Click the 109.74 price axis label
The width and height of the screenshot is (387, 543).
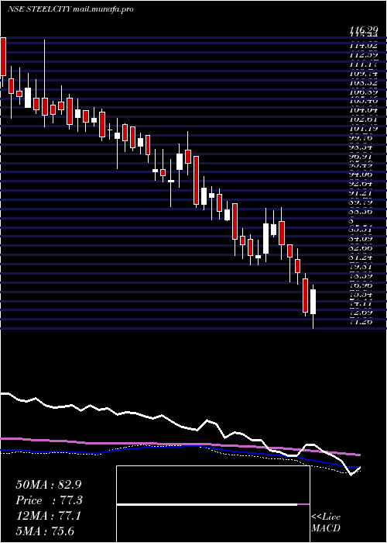point(362,74)
